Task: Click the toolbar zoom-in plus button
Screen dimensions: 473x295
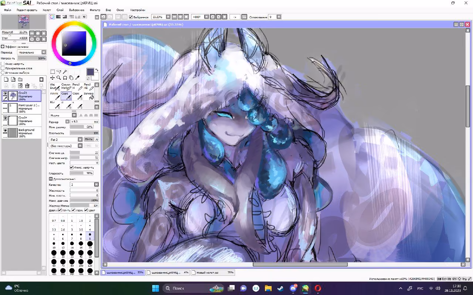Action: coord(180,17)
